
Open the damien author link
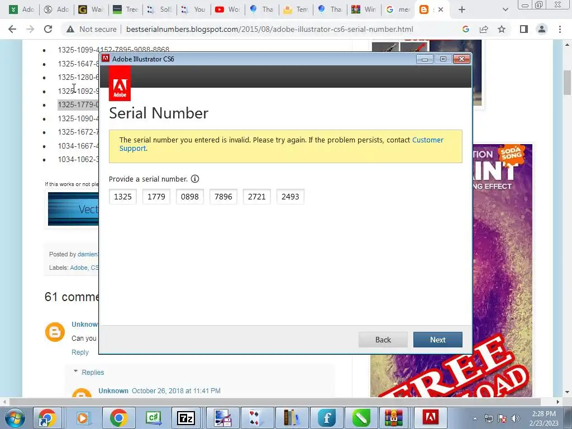pyautogui.click(x=88, y=254)
